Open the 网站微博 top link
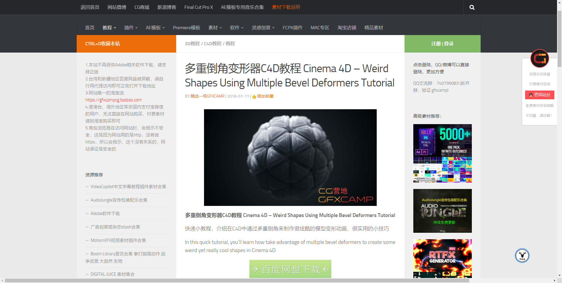Screen dimensions: 562x283 click(117, 7)
